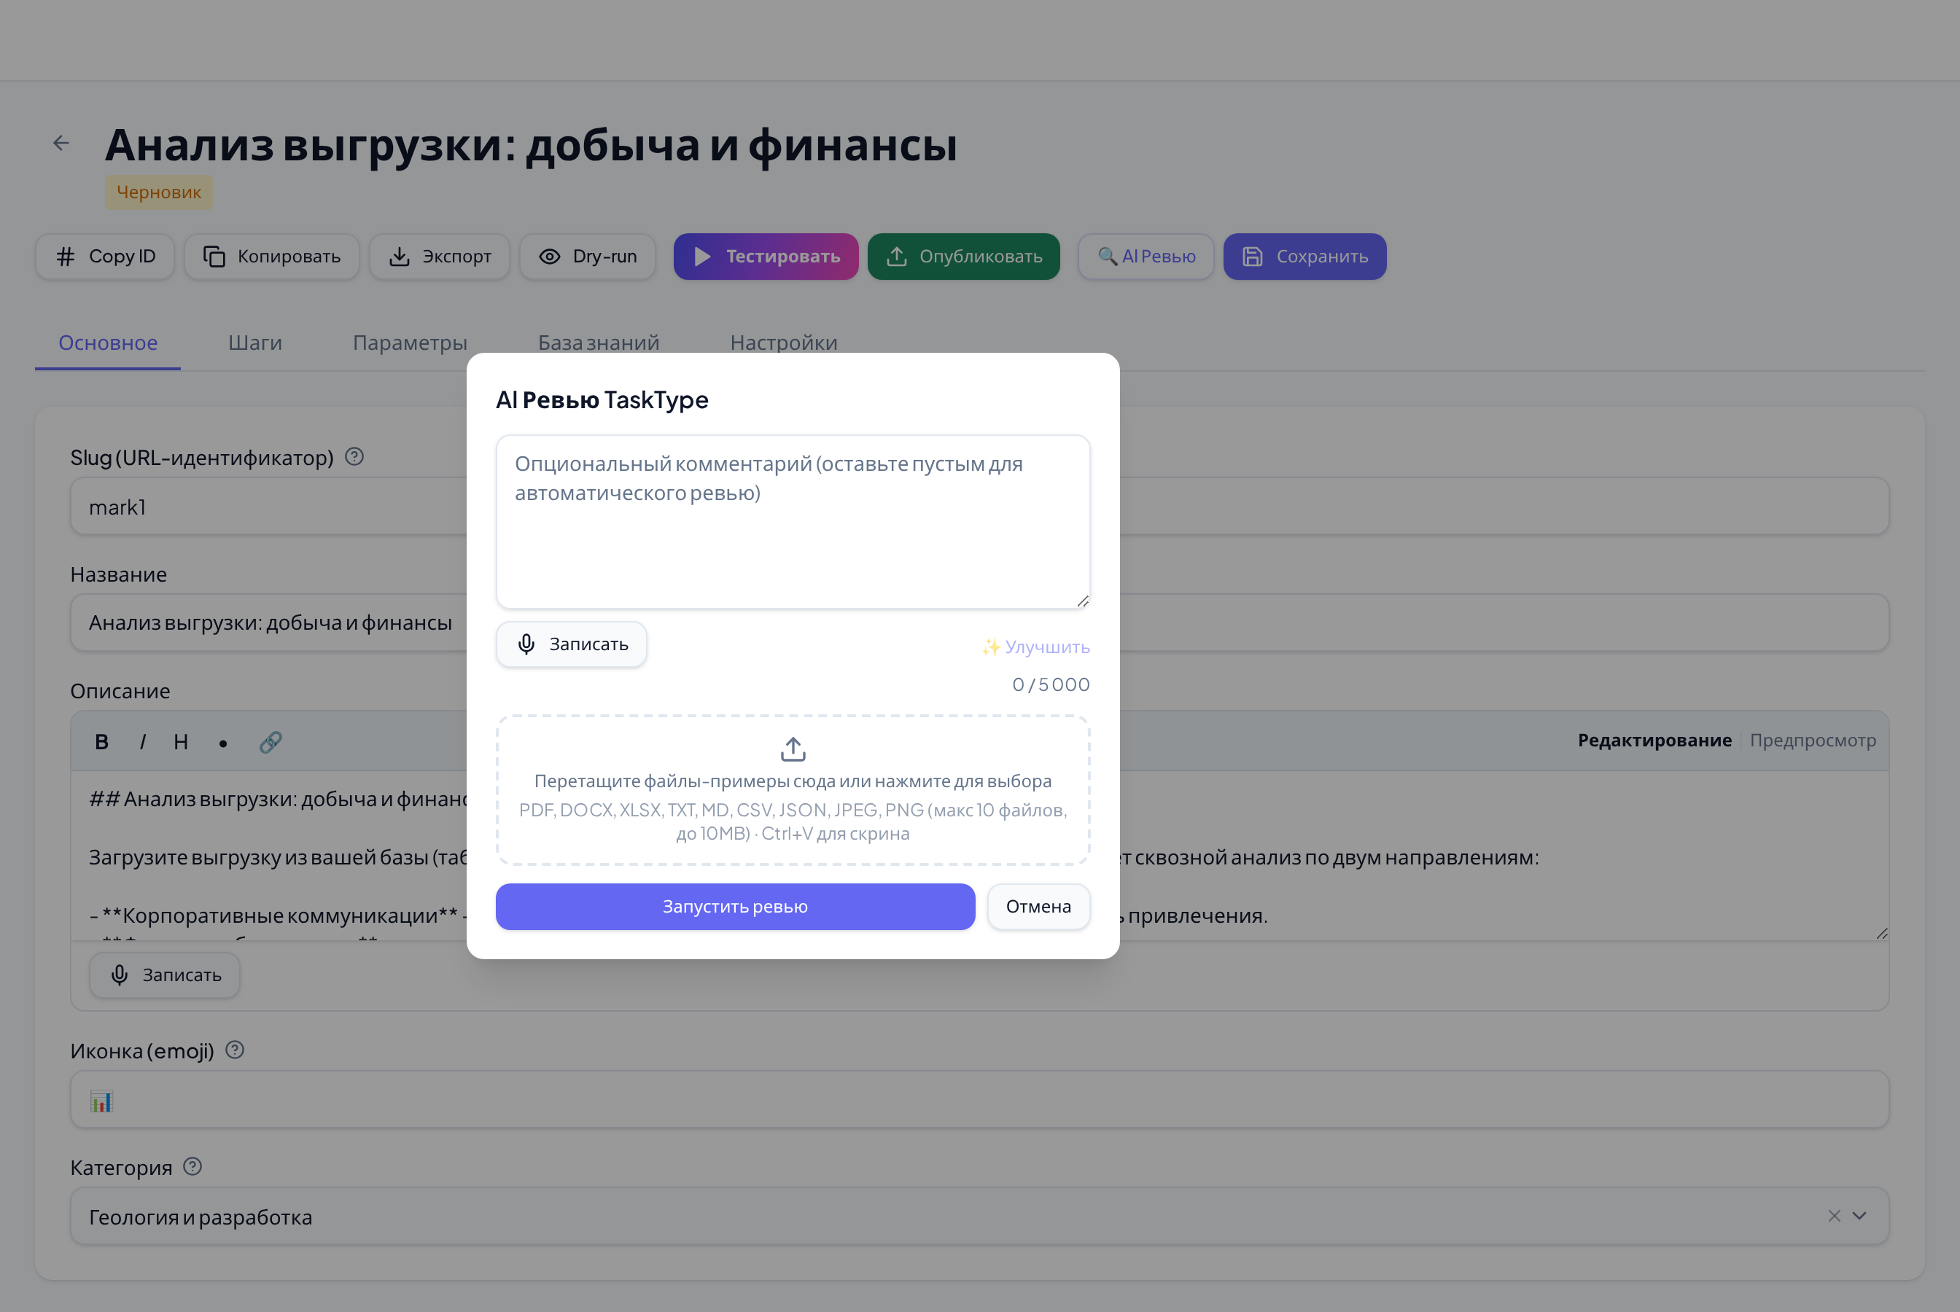Start a Dry-run with the eye button

(588, 256)
